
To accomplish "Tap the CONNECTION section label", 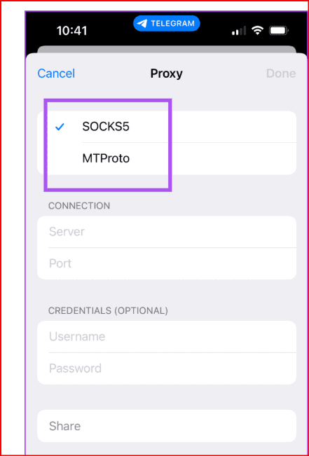I will click(x=79, y=206).
